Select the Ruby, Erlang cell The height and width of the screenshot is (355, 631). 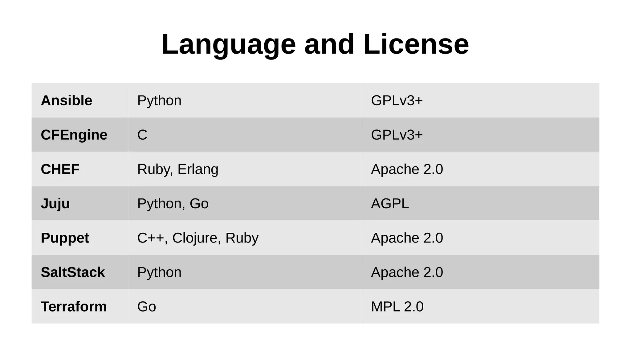178,169
